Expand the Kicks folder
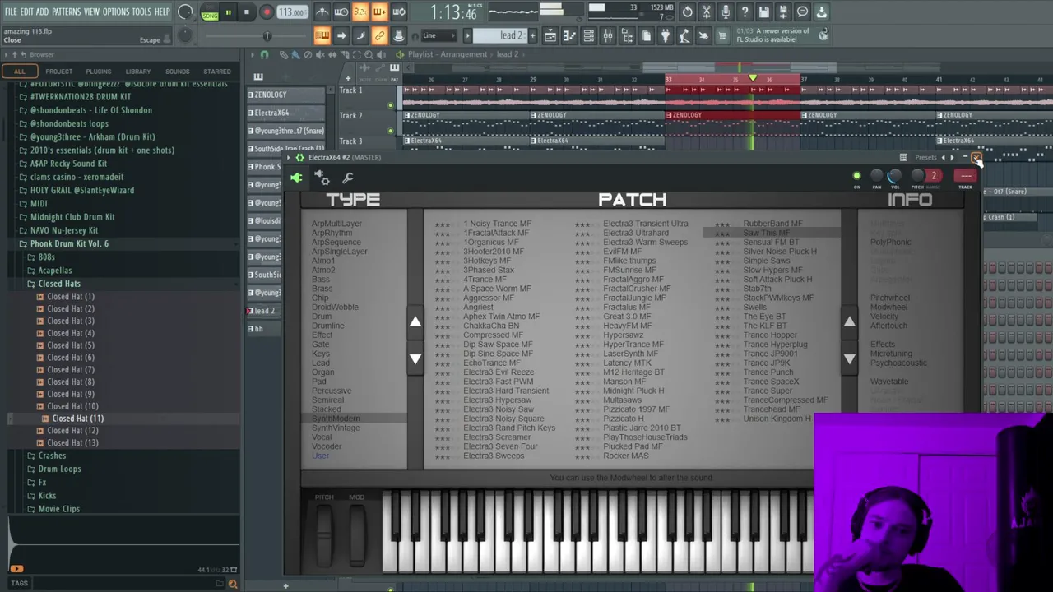The image size is (1053, 592). 48,496
